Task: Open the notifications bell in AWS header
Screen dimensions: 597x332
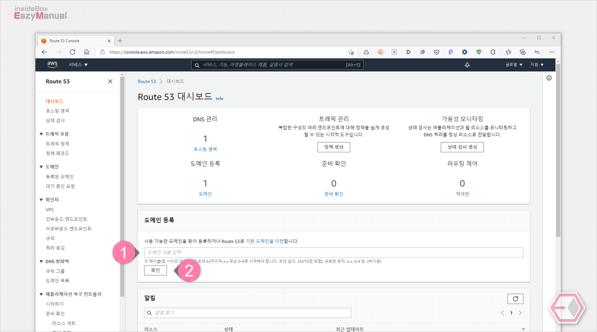Action: (x=467, y=65)
